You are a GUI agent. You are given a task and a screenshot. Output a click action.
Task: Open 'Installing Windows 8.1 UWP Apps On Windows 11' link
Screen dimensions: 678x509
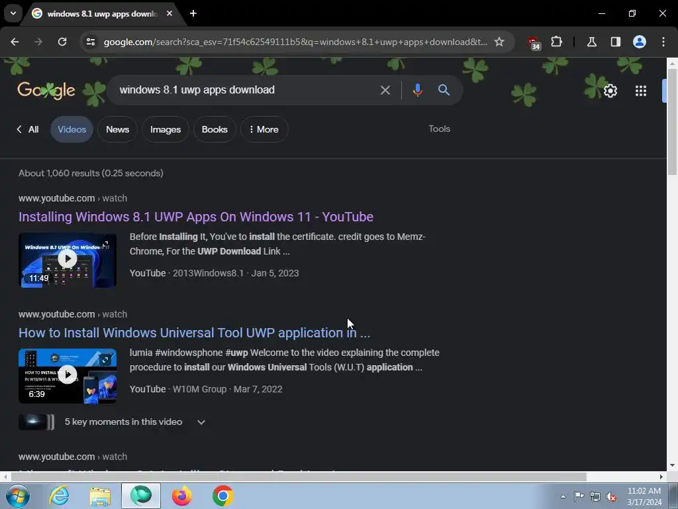pos(196,217)
